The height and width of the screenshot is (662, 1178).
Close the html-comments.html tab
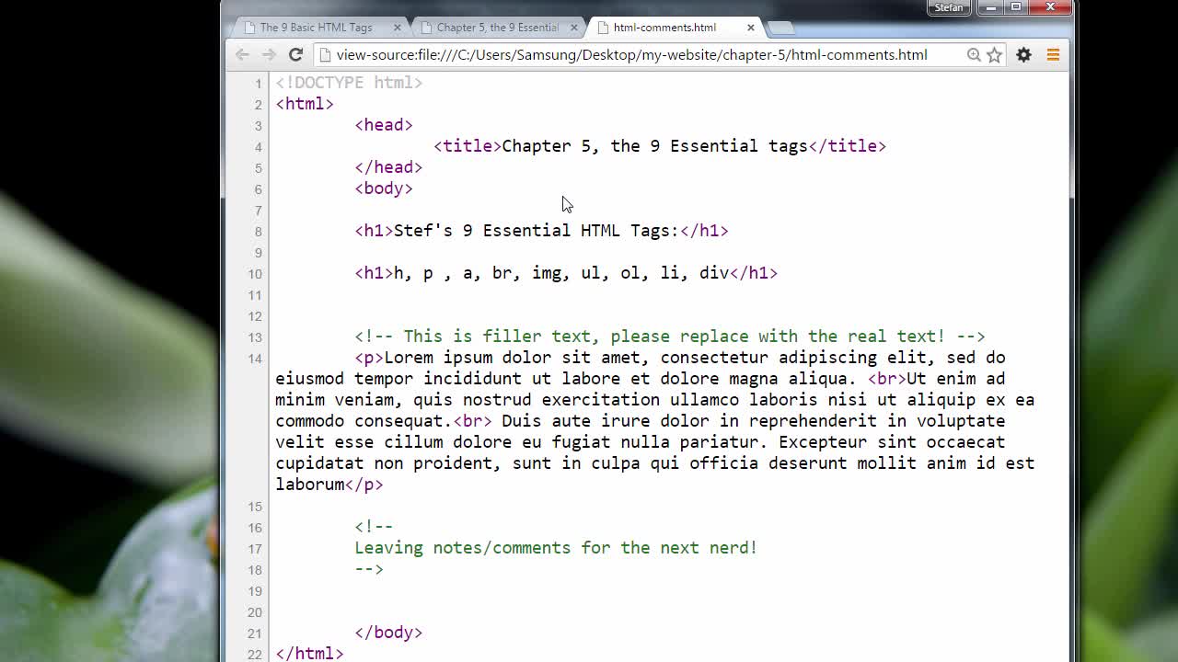(x=751, y=28)
